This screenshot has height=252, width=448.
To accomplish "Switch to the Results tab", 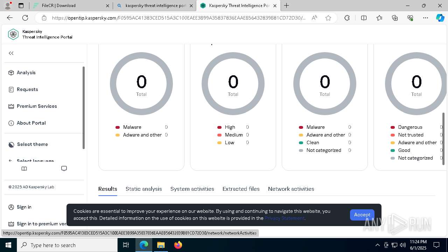I will click(x=108, y=189).
